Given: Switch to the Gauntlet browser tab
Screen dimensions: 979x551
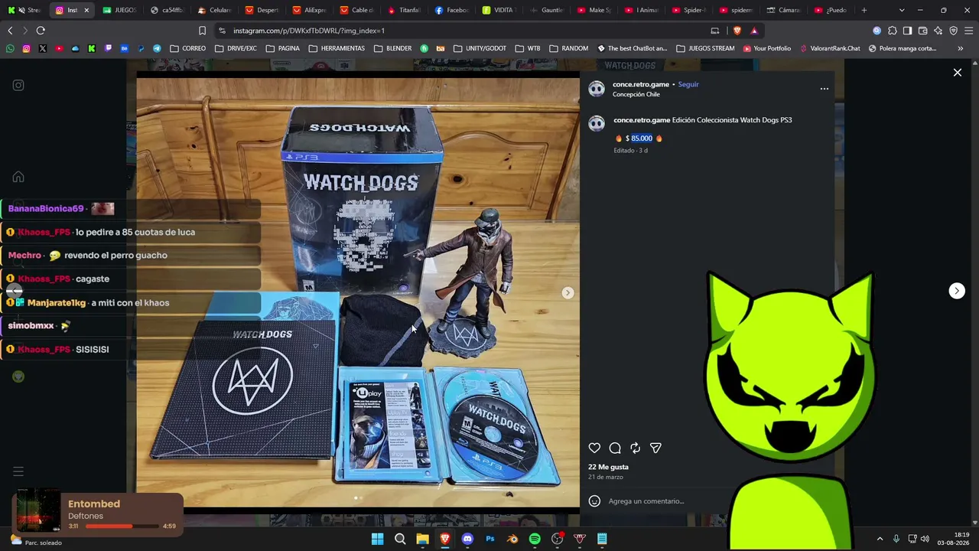Looking at the screenshot, I should pyautogui.click(x=546, y=10).
